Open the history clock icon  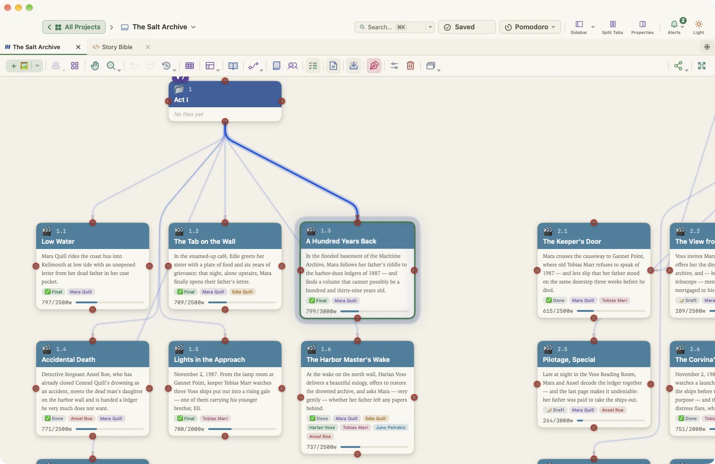(x=166, y=66)
